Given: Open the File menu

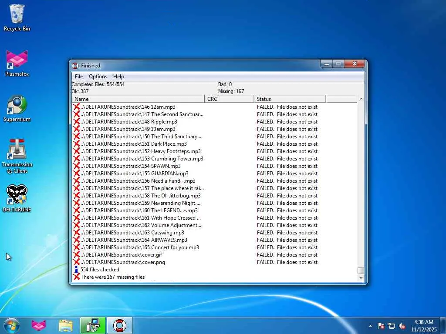Looking at the screenshot, I should (x=79, y=77).
